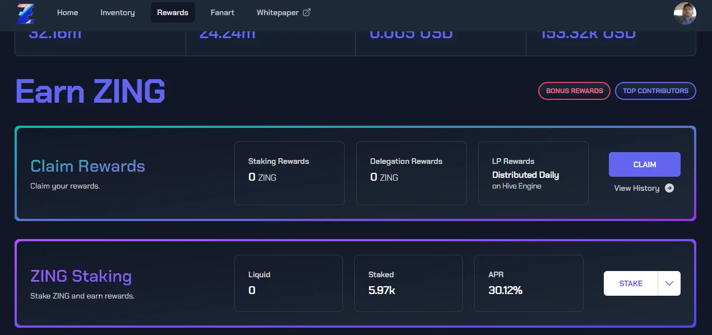Click the Z logo in the navbar

point(26,13)
